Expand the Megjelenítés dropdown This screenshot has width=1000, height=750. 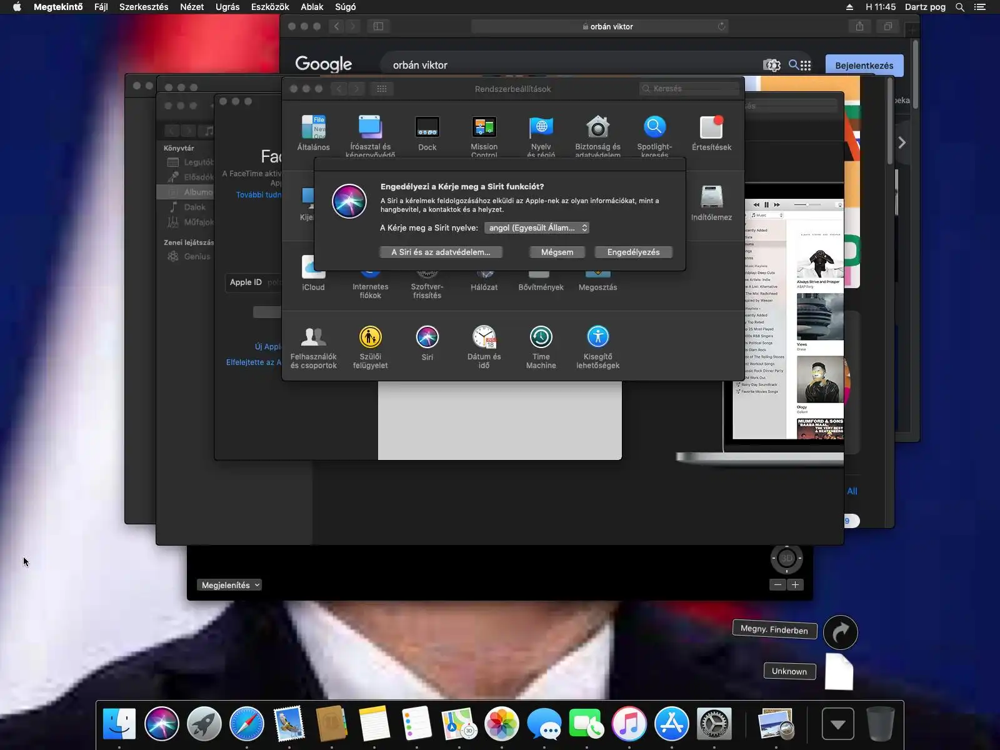tap(230, 585)
